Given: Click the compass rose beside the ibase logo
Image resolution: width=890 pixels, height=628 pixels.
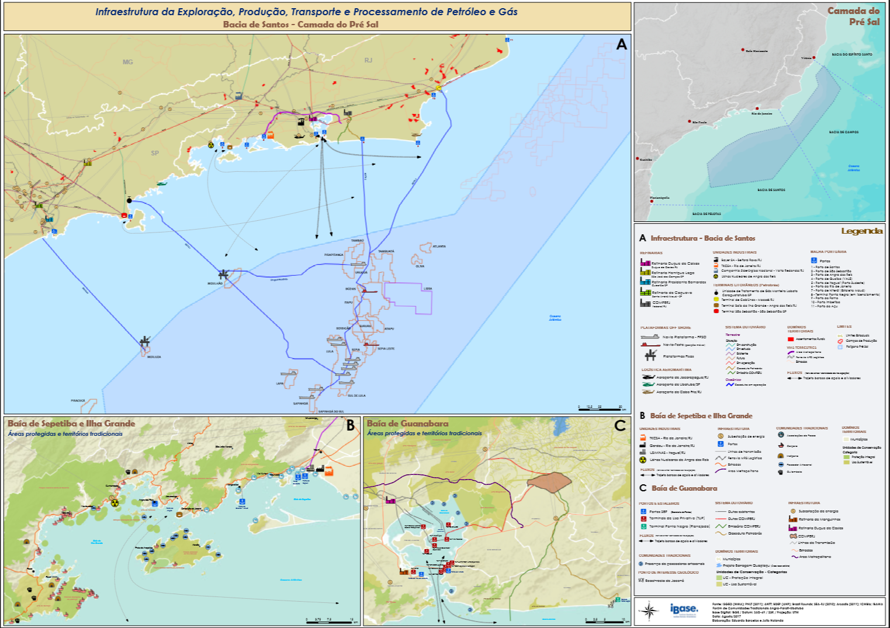Looking at the screenshot, I should (648, 611).
